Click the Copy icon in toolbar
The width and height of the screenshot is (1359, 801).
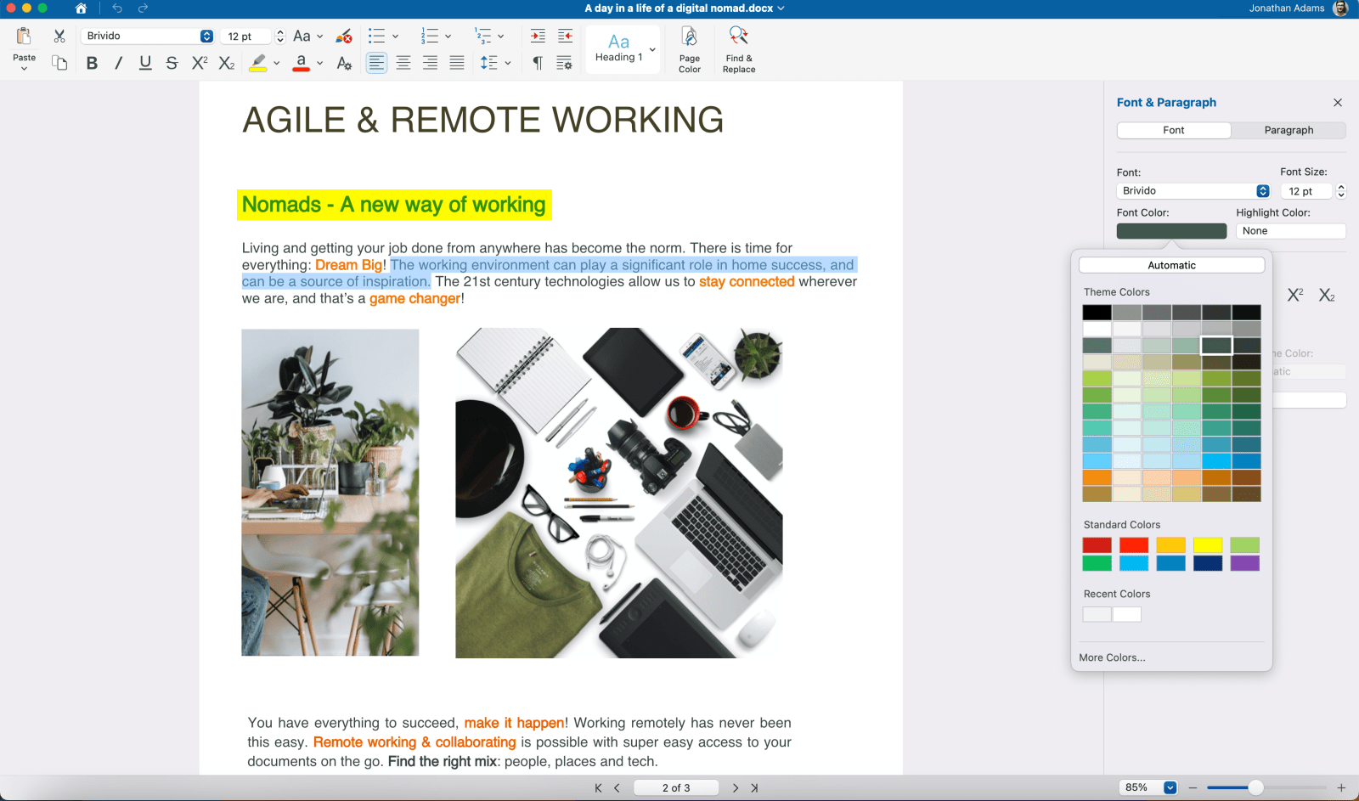[59, 63]
